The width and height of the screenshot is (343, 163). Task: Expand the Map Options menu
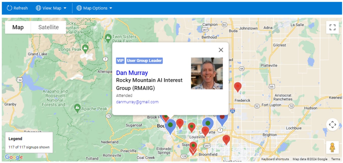coord(94,8)
